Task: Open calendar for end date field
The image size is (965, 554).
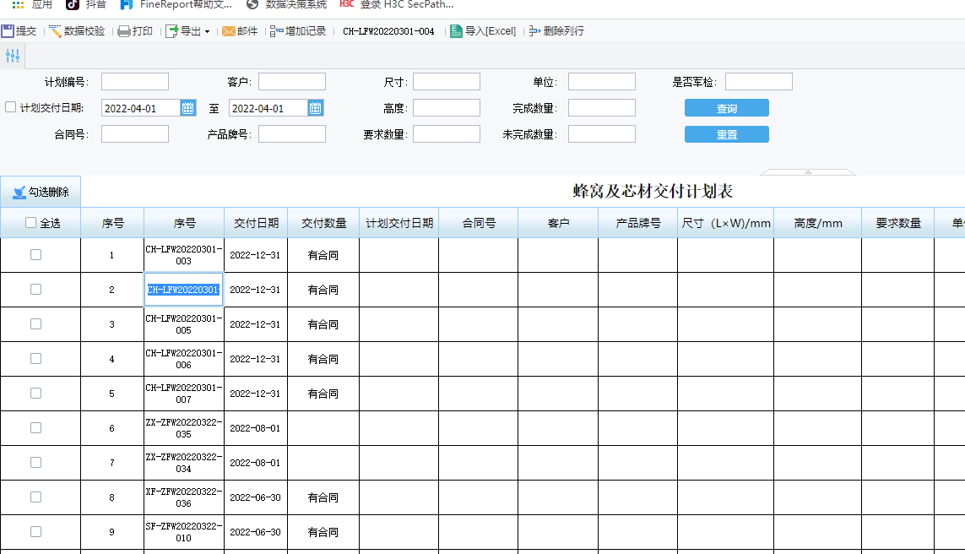Action: [315, 108]
